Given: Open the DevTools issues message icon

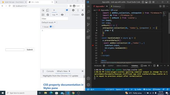Looking at the screenshot, I should (67, 10).
